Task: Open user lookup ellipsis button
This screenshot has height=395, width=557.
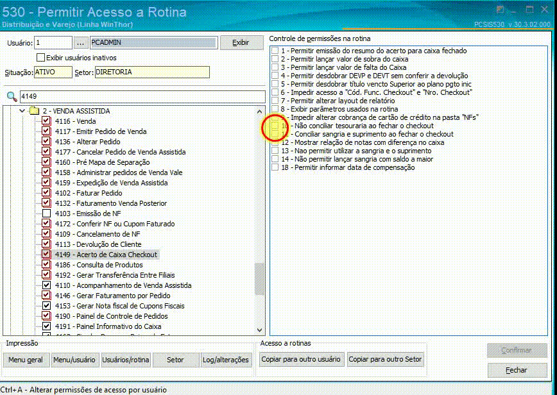Action: [80, 43]
